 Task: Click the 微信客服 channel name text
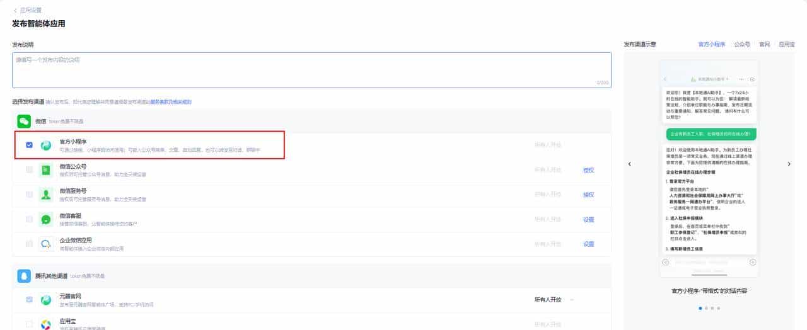[x=70, y=215]
